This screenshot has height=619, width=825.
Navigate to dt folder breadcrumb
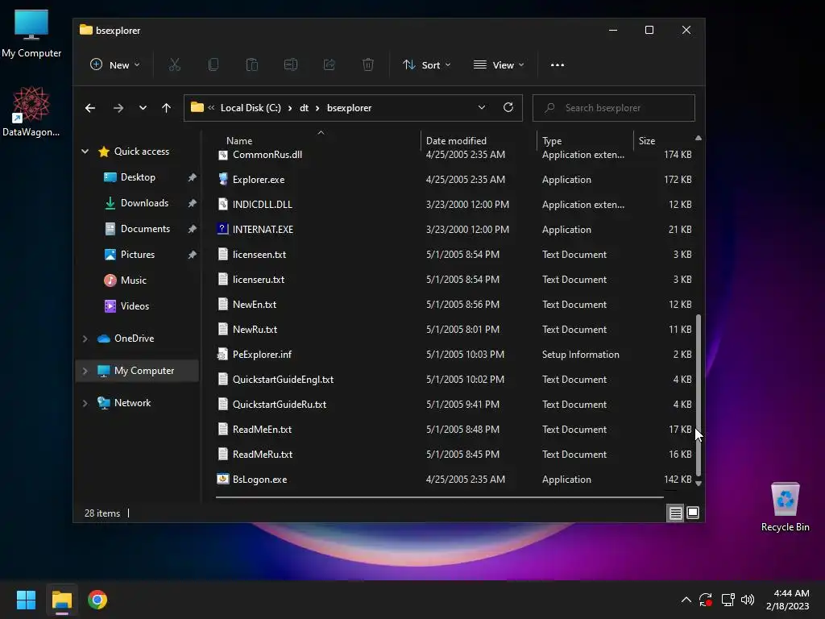pyautogui.click(x=304, y=108)
